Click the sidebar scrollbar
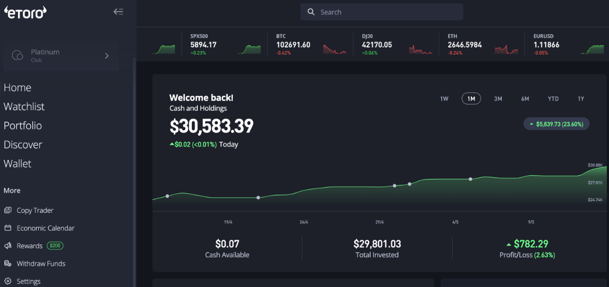This screenshot has width=609, height=287. [x=134, y=172]
